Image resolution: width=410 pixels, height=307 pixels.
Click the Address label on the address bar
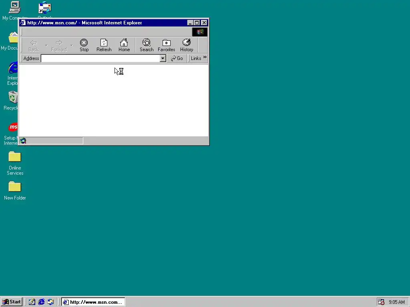point(31,58)
